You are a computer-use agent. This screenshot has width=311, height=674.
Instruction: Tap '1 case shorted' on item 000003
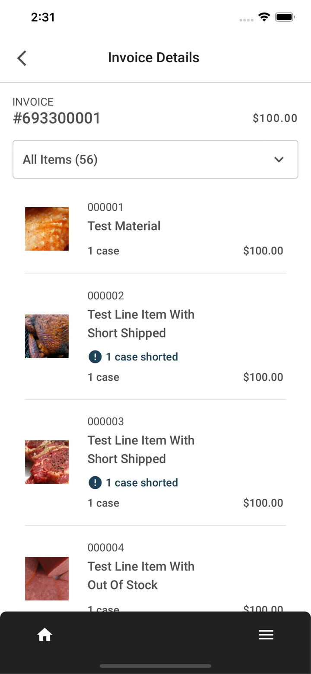(142, 483)
